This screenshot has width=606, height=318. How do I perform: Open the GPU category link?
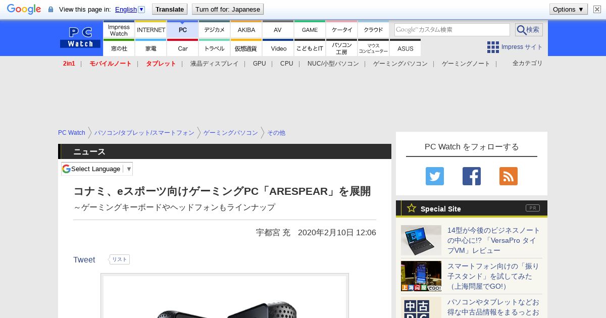(260, 64)
